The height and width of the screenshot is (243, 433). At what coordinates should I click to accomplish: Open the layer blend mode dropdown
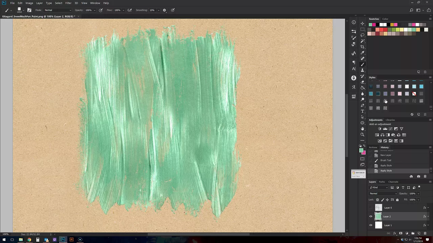383,194
